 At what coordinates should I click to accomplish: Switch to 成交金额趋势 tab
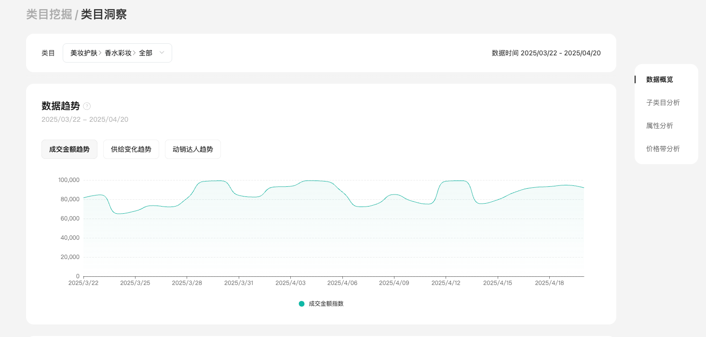point(69,149)
